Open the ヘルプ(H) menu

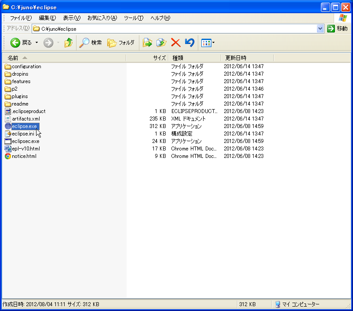[160, 18]
